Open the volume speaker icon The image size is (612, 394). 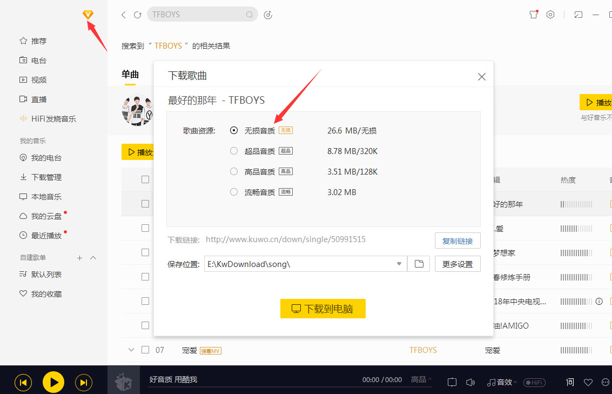pyautogui.click(x=470, y=382)
